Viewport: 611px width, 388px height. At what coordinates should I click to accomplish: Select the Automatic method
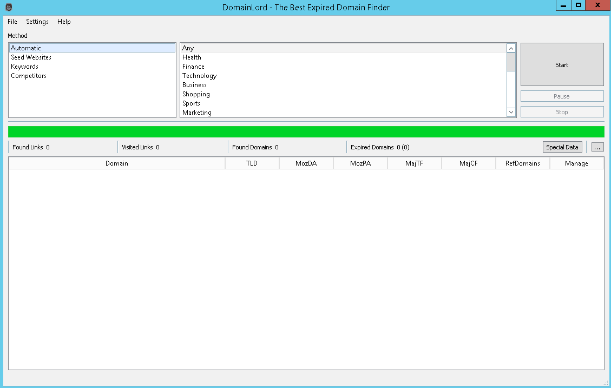click(93, 48)
